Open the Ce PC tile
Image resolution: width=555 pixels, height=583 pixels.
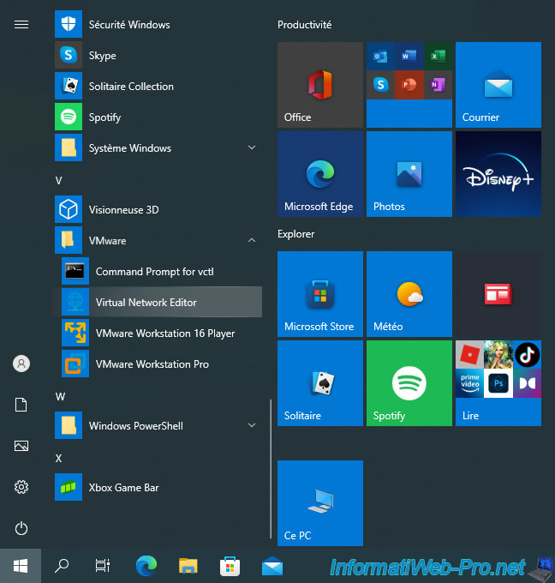click(320, 503)
